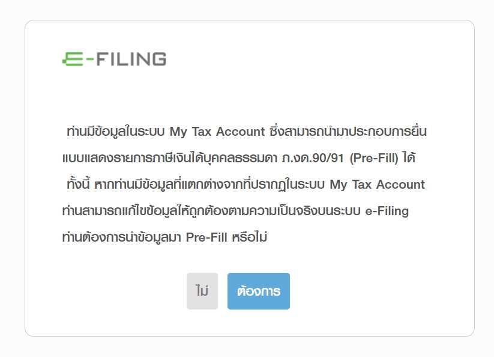This screenshot has height=357, width=494.
Task: Click the first paragraph line starting ท่านมีข้อมูลในระบบ
Action: tap(247, 131)
